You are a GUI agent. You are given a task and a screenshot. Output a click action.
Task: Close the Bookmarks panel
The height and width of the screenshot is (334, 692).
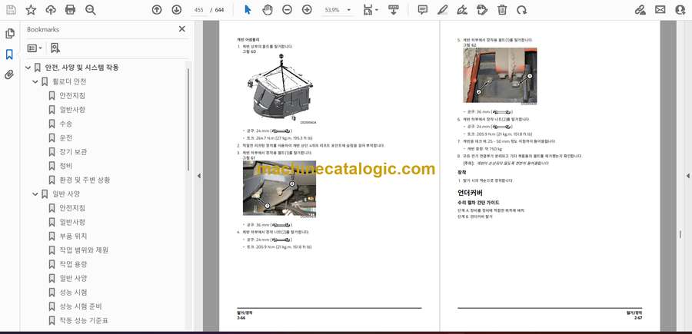[182, 29]
